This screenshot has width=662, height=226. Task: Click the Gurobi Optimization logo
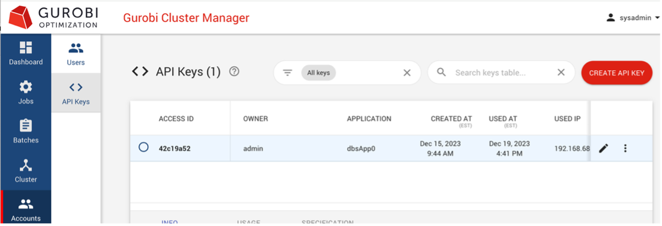pos(53,17)
